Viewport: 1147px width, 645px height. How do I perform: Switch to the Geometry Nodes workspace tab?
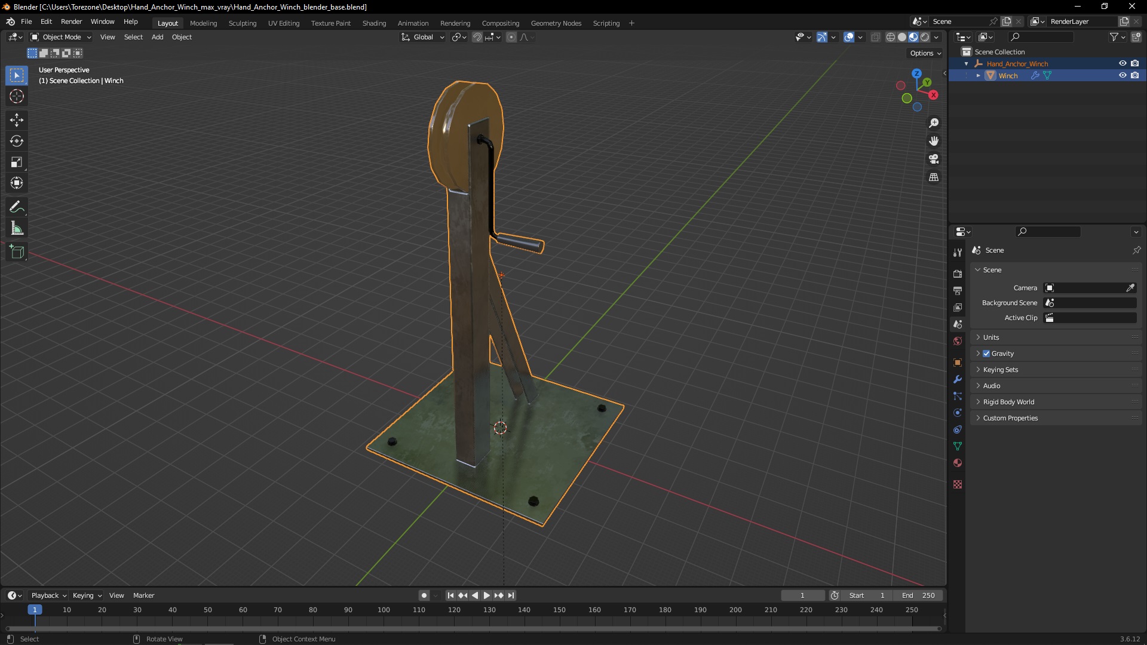coord(556,23)
